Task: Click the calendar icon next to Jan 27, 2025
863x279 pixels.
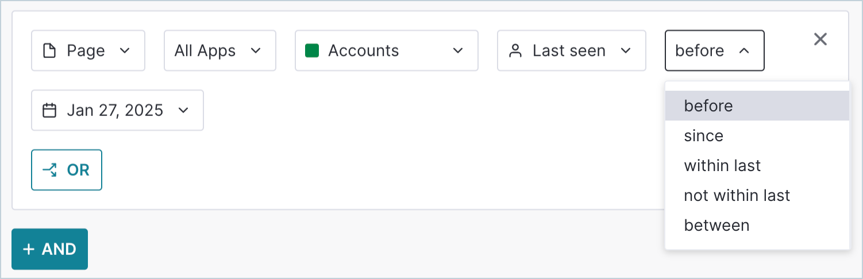Action: (x=50, y=110)
